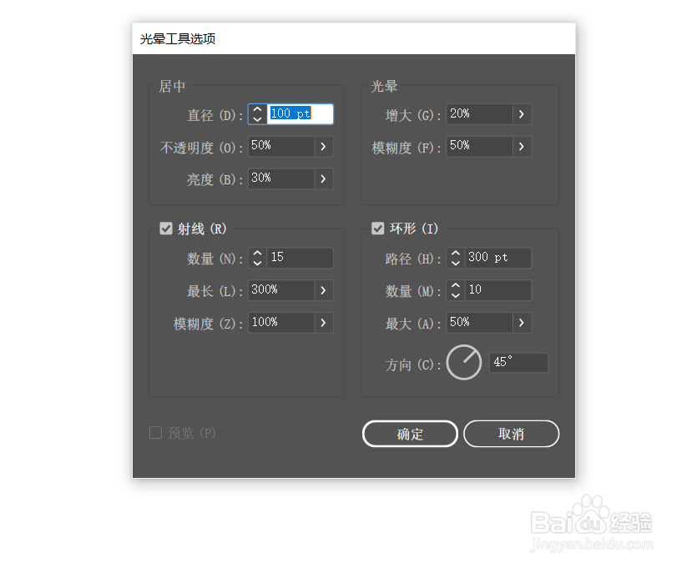The image size is (692, 568).
Task: Increase diameter (直径) with up stepper arrow
Action: (258, 109)
